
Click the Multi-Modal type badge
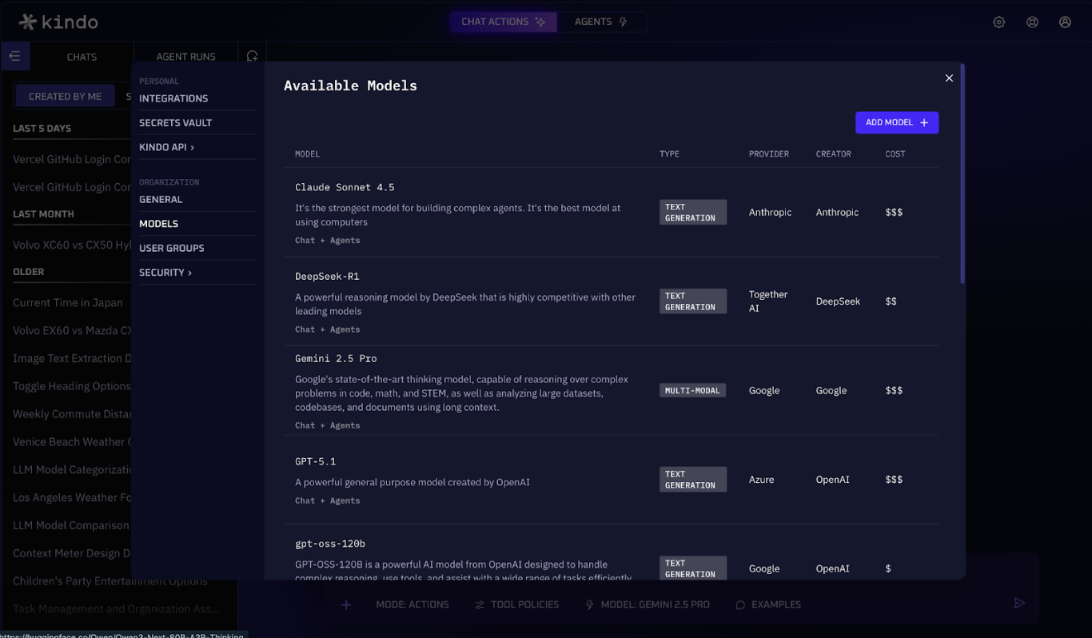click(x=692, y=391)
